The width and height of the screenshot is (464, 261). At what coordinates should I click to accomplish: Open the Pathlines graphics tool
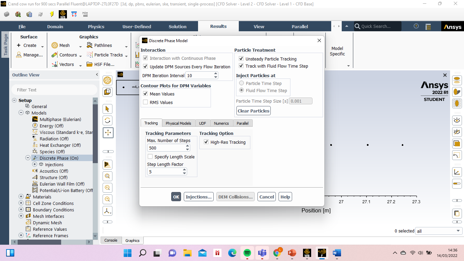click(99, 46)
